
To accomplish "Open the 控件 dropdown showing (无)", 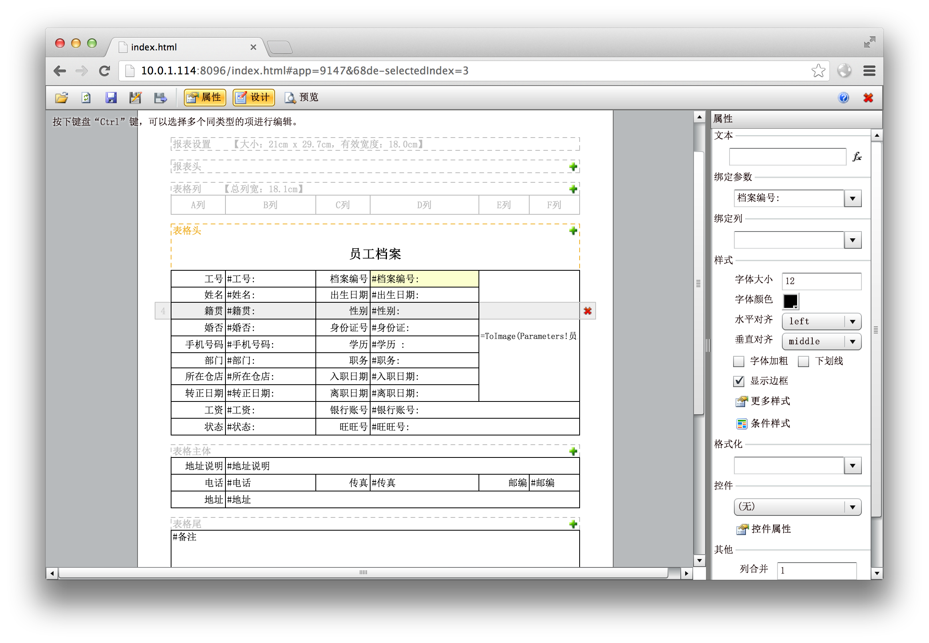I will (797, 507).
